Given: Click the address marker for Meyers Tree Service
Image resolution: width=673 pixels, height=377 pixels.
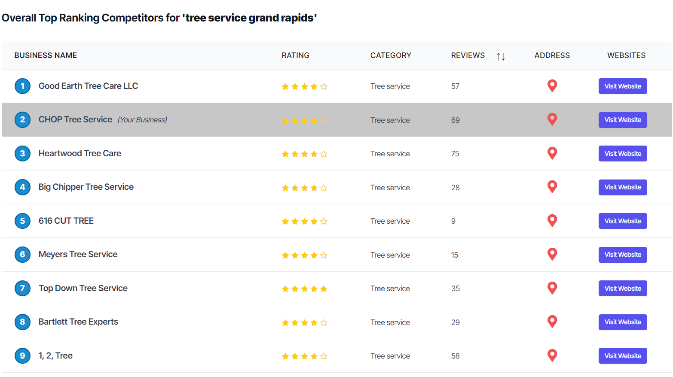Looking at the screenshot, I should pos(552,254).
